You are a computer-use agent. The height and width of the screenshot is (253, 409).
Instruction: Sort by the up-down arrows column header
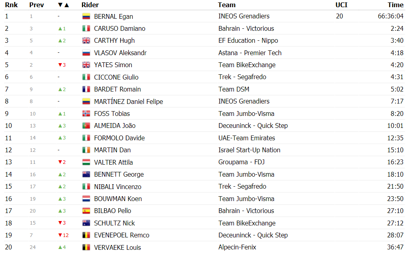click(63, 5)
